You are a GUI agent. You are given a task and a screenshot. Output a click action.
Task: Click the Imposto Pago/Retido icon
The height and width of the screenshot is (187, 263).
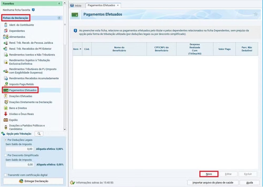click(6, 84)
